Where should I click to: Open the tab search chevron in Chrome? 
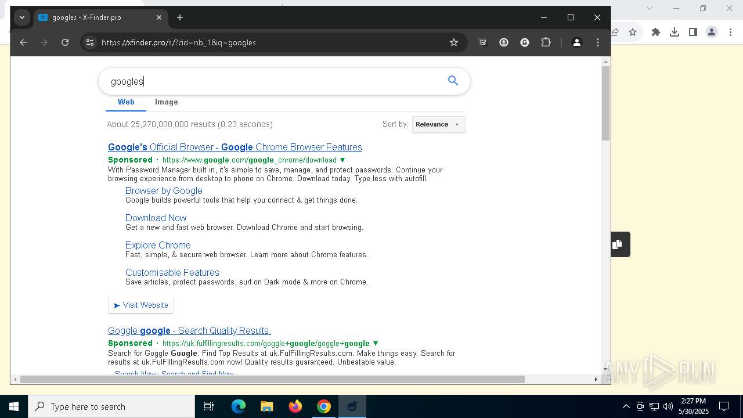pyautogui.click(x=22, y=17)
